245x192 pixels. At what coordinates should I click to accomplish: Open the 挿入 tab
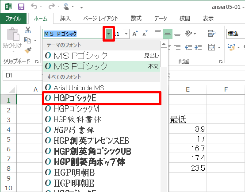click(65, 19)
